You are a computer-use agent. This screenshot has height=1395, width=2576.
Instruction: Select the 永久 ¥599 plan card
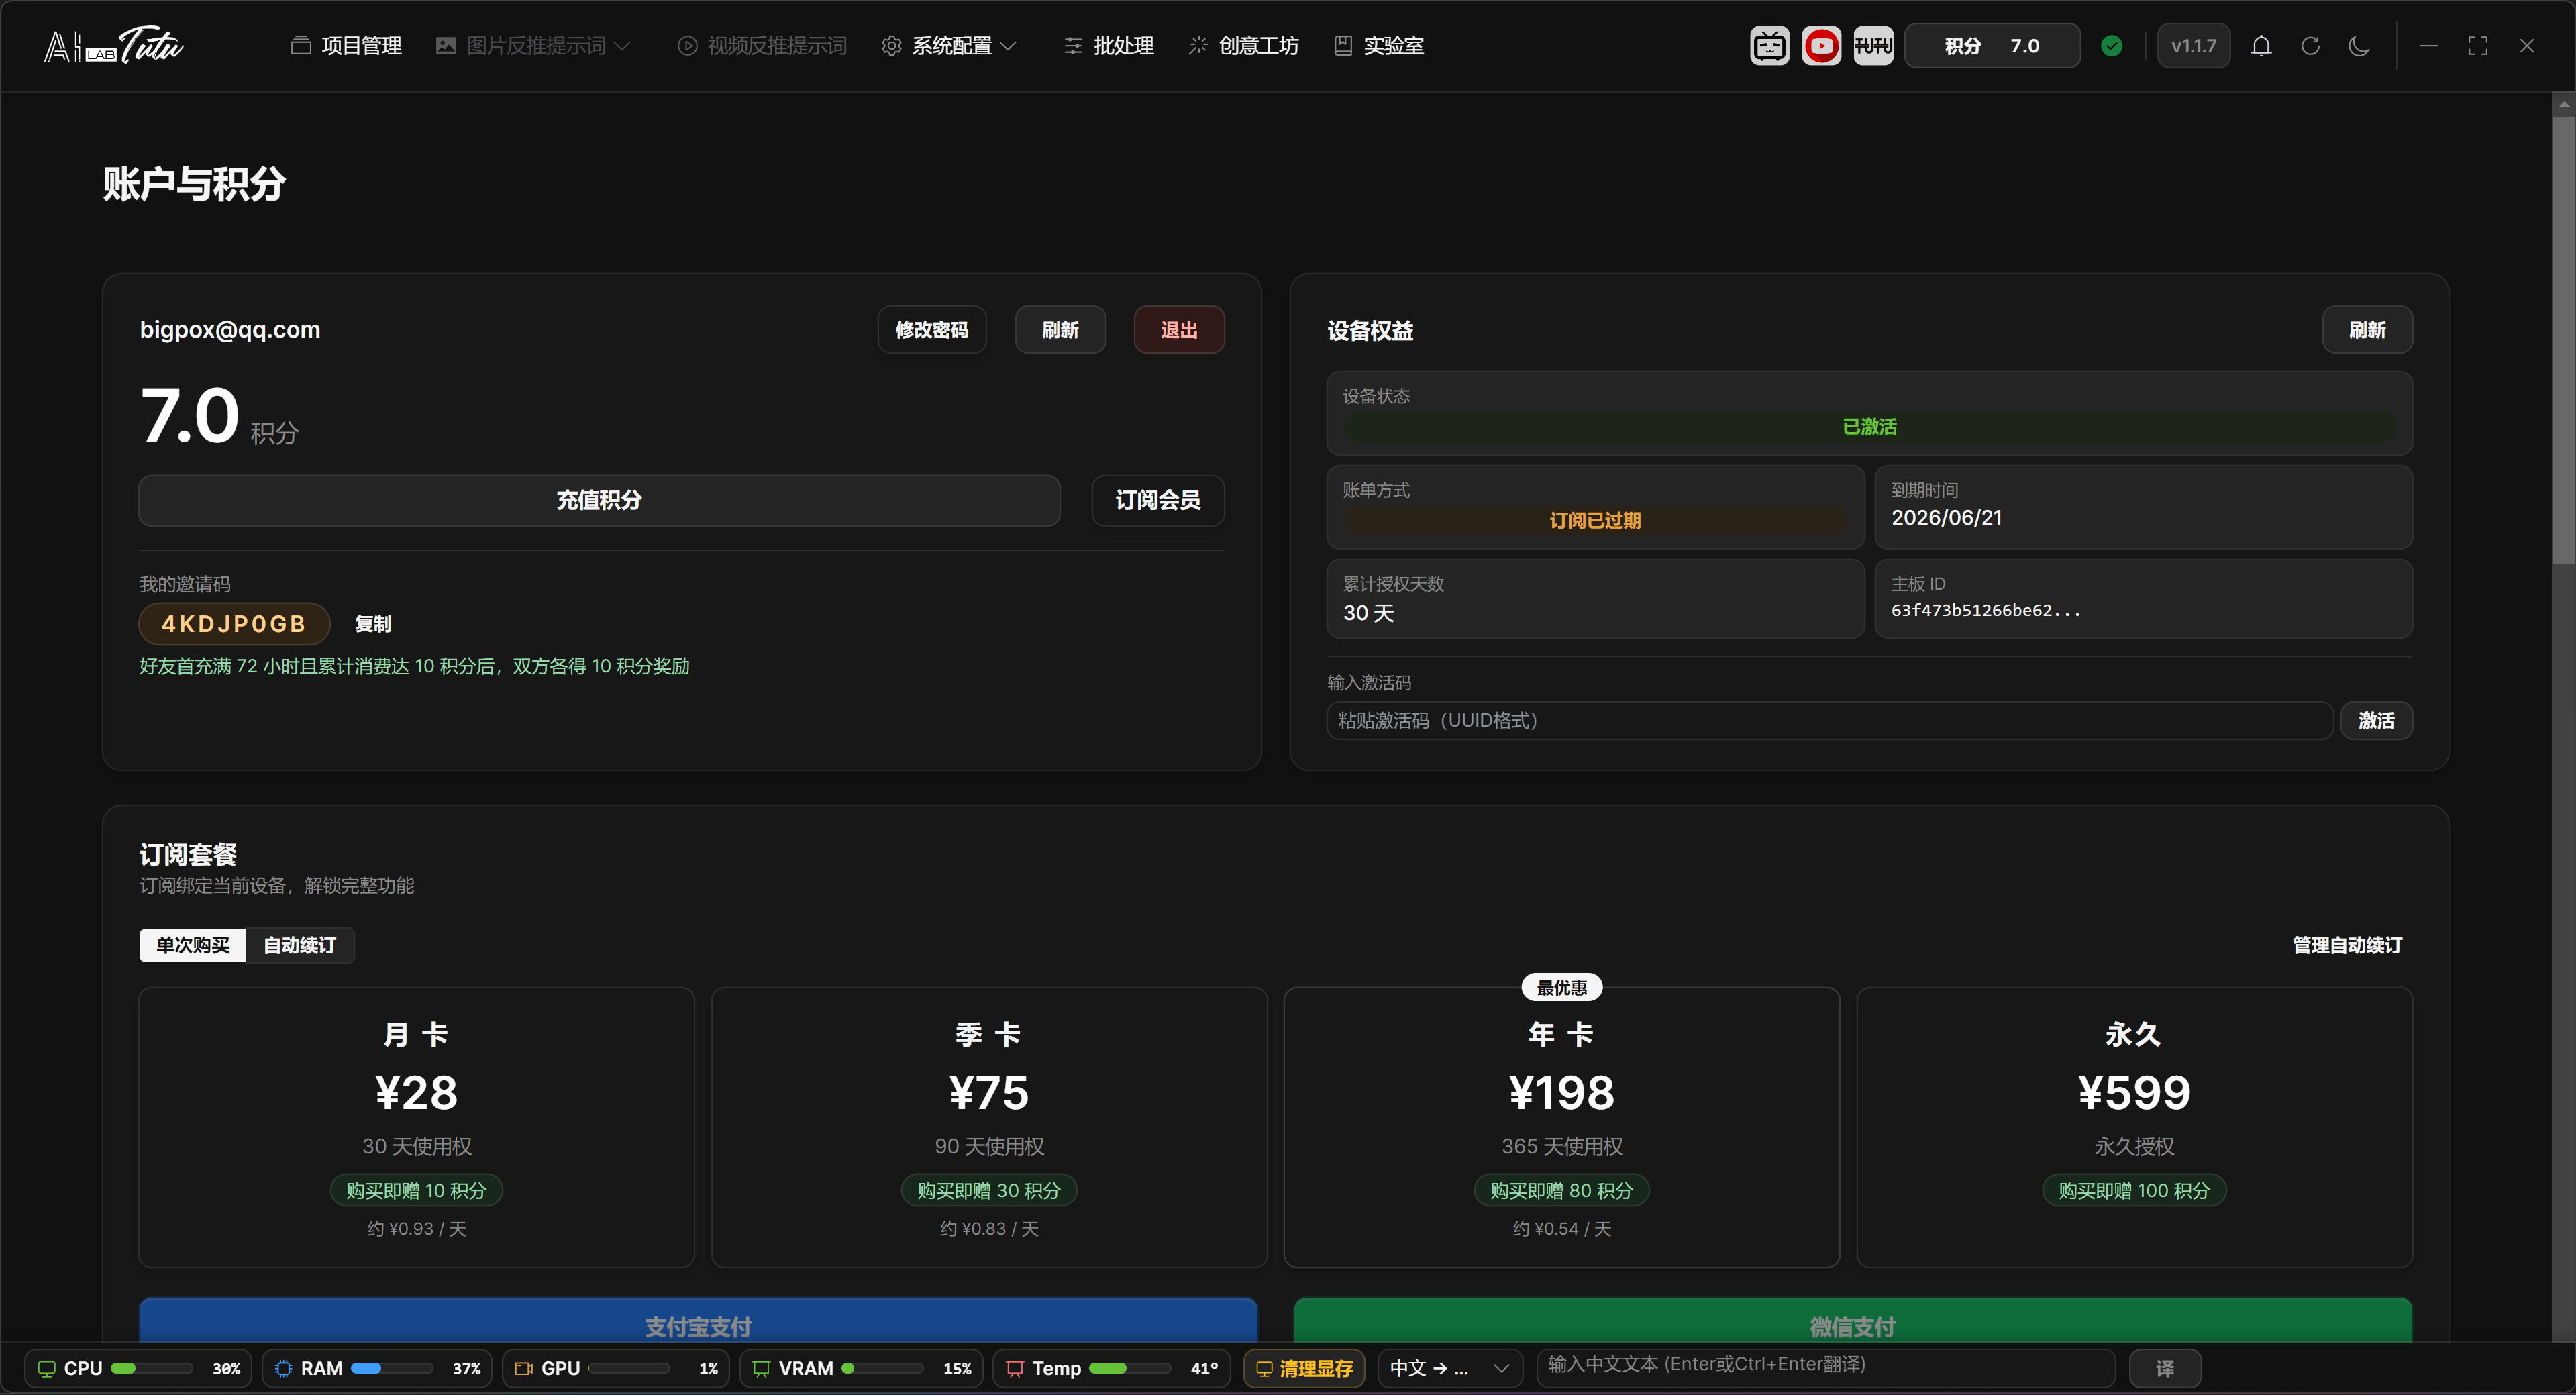click(2134, 1127)
